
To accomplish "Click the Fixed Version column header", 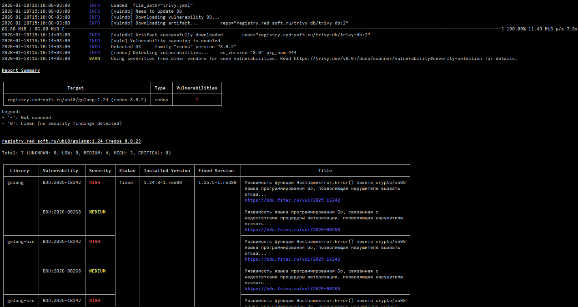I will pos(216,171).
